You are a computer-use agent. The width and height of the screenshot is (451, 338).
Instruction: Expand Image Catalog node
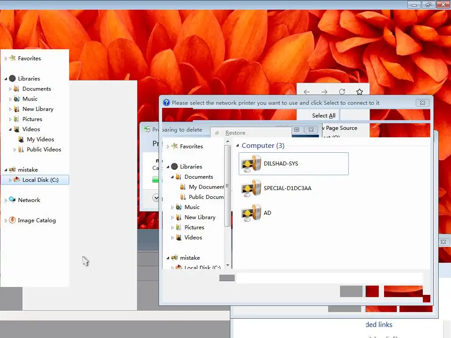pyautogui.click(x=6, y=220)
